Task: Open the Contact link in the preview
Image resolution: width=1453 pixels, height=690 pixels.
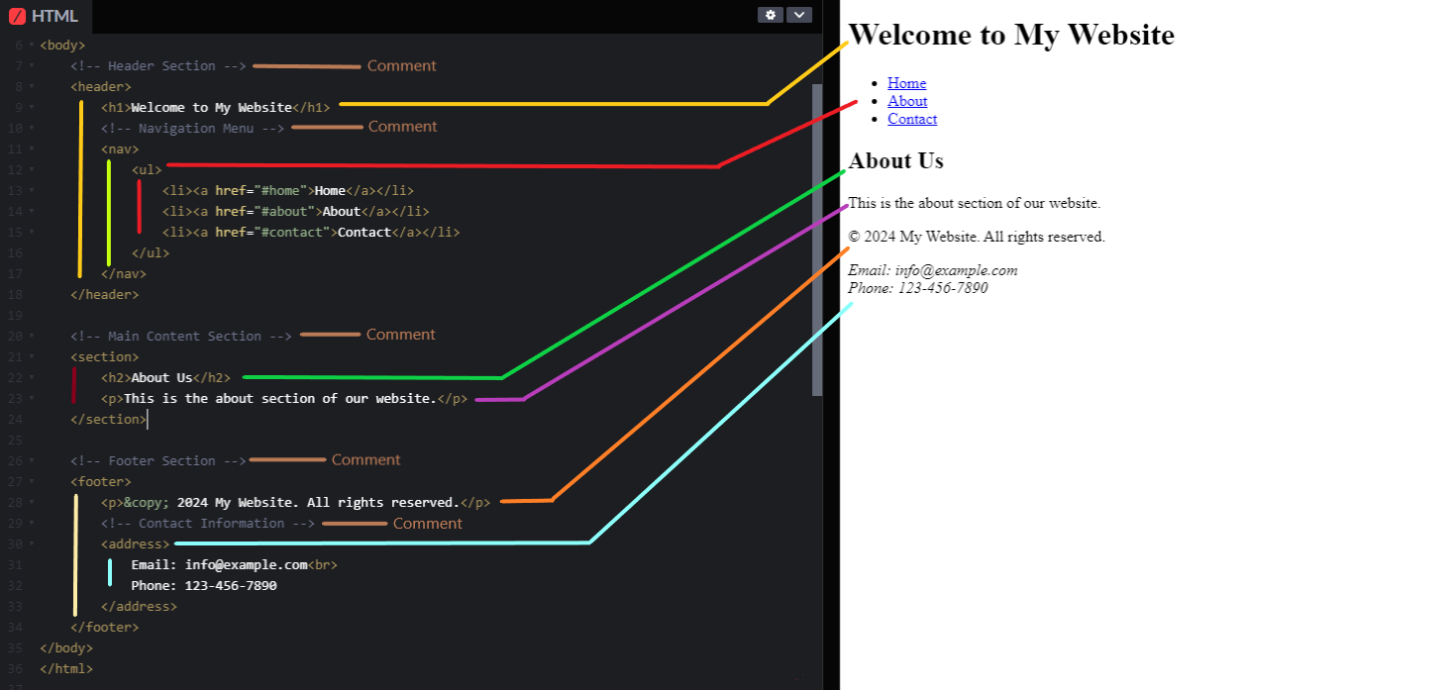Action: (x=911, y=119)
